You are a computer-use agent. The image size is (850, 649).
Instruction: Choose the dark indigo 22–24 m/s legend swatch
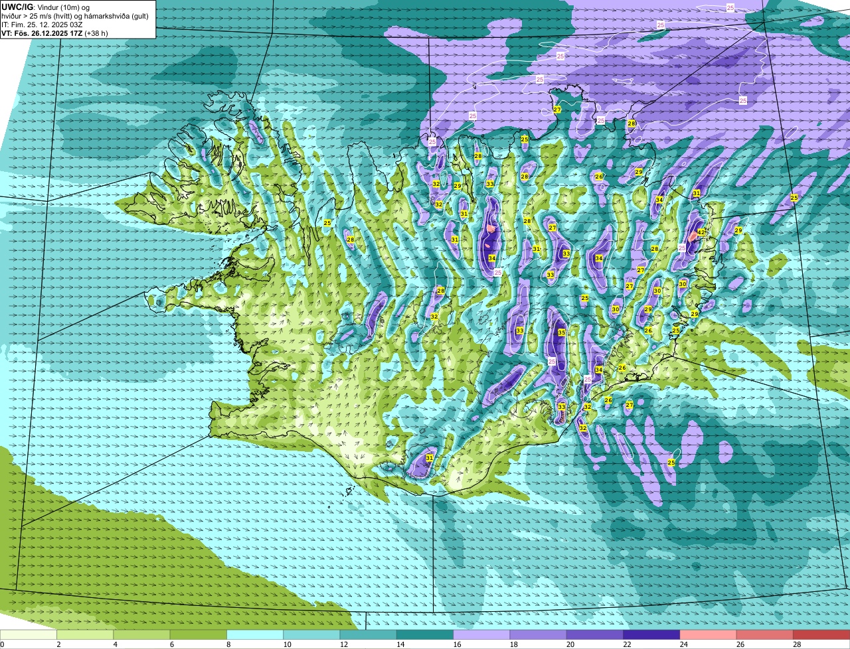[651, 635]
